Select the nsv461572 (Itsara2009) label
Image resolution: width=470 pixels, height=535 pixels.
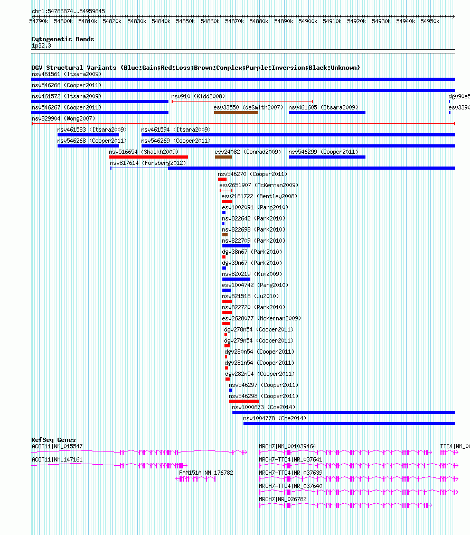(x=67, y=96)
